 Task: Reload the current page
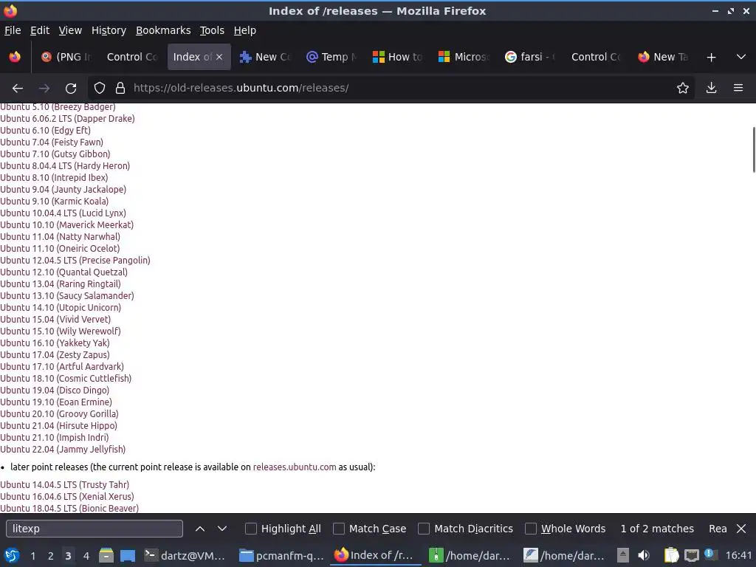click(71, 88)
